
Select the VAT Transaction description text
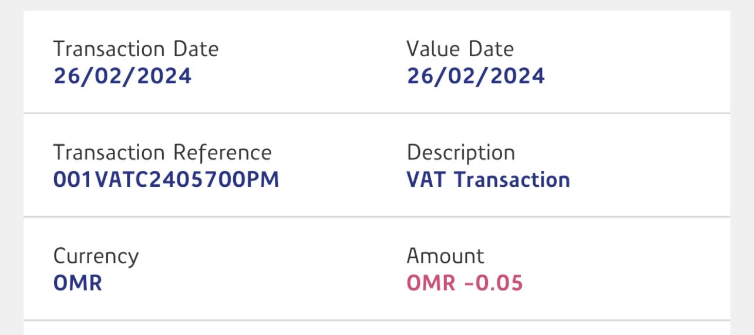[488, 180]
